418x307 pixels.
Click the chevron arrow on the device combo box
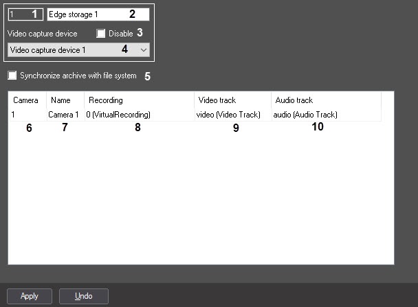tap(143, 50)
